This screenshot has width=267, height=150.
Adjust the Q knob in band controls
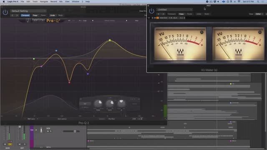(121, 103)
